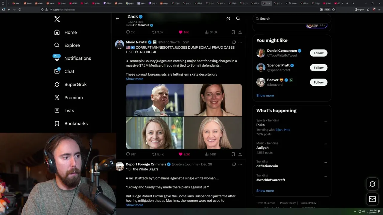Click the Mario Nawfal name link
Image resolution: width=383 pixels, height=215 pixels.
click(x=136, y=42)
